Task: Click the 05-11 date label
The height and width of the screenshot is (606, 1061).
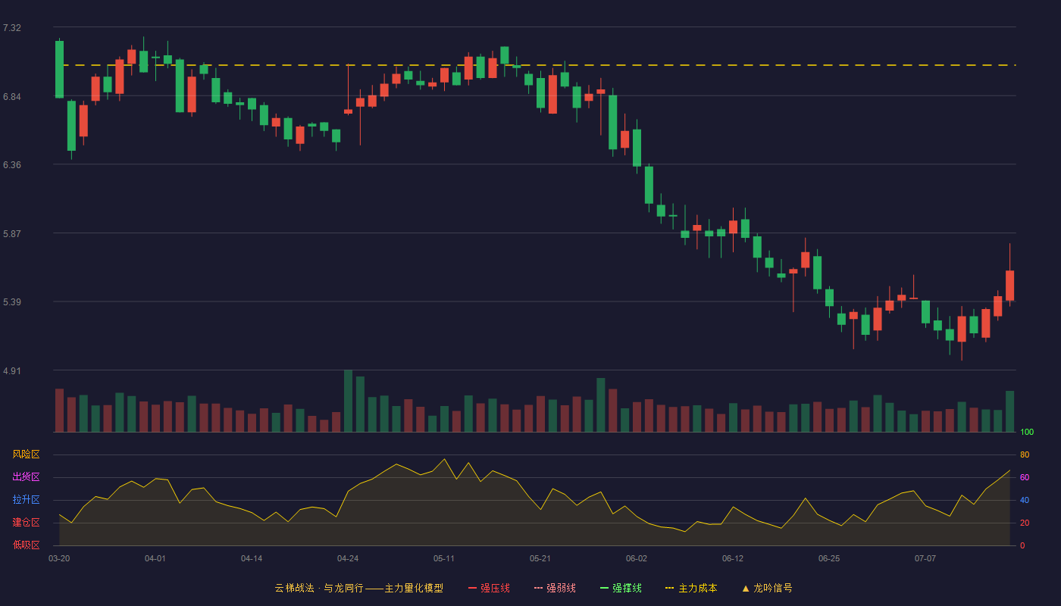Action: tap(444, 558)
